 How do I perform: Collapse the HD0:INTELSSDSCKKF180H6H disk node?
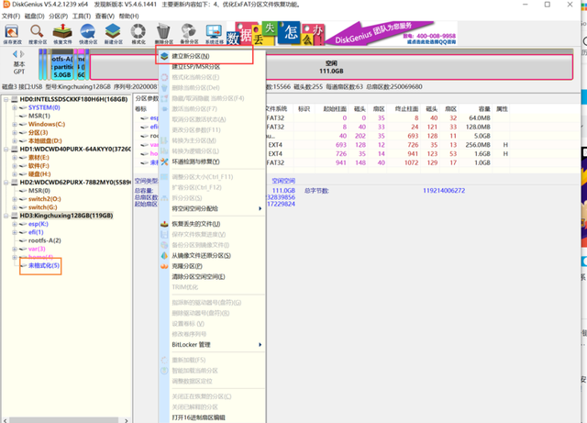(x=6, y=99)
